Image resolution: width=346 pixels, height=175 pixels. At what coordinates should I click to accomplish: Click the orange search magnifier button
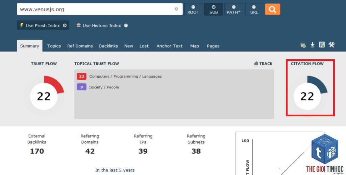[273, 9]
